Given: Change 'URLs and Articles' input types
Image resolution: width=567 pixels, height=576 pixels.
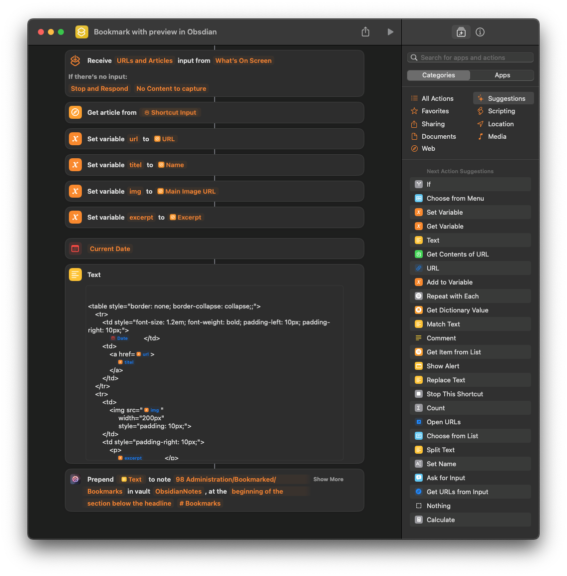Looking at the screenshot, I should point(144,60).
